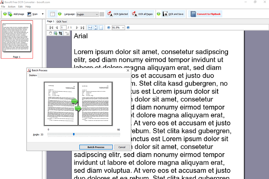Zoom out with the minus icon
The width and height of the screenshot is (269, 179).
[108, 27]
